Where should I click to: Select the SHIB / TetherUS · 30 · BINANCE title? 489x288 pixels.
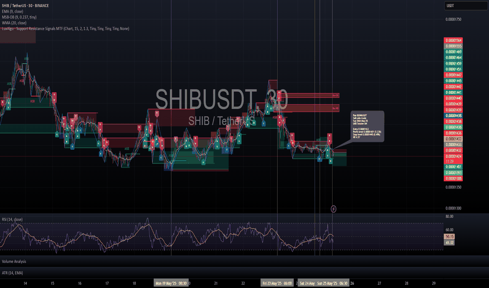(25, 6)
